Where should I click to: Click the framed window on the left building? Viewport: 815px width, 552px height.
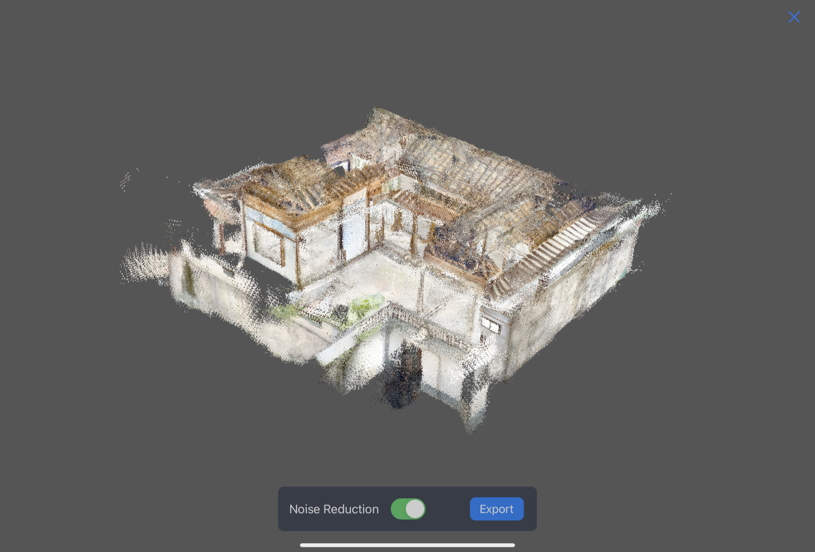pos(268,244)
